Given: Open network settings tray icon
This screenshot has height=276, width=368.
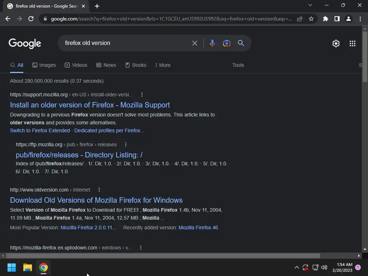Looking at the screenshot, I should click(x=315, y=267).
